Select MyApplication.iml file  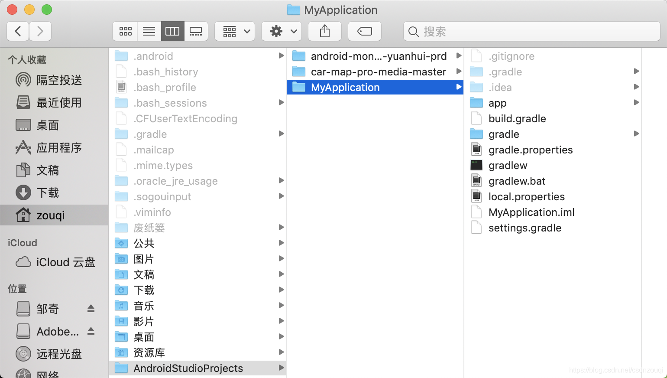(x=554, y=212)
